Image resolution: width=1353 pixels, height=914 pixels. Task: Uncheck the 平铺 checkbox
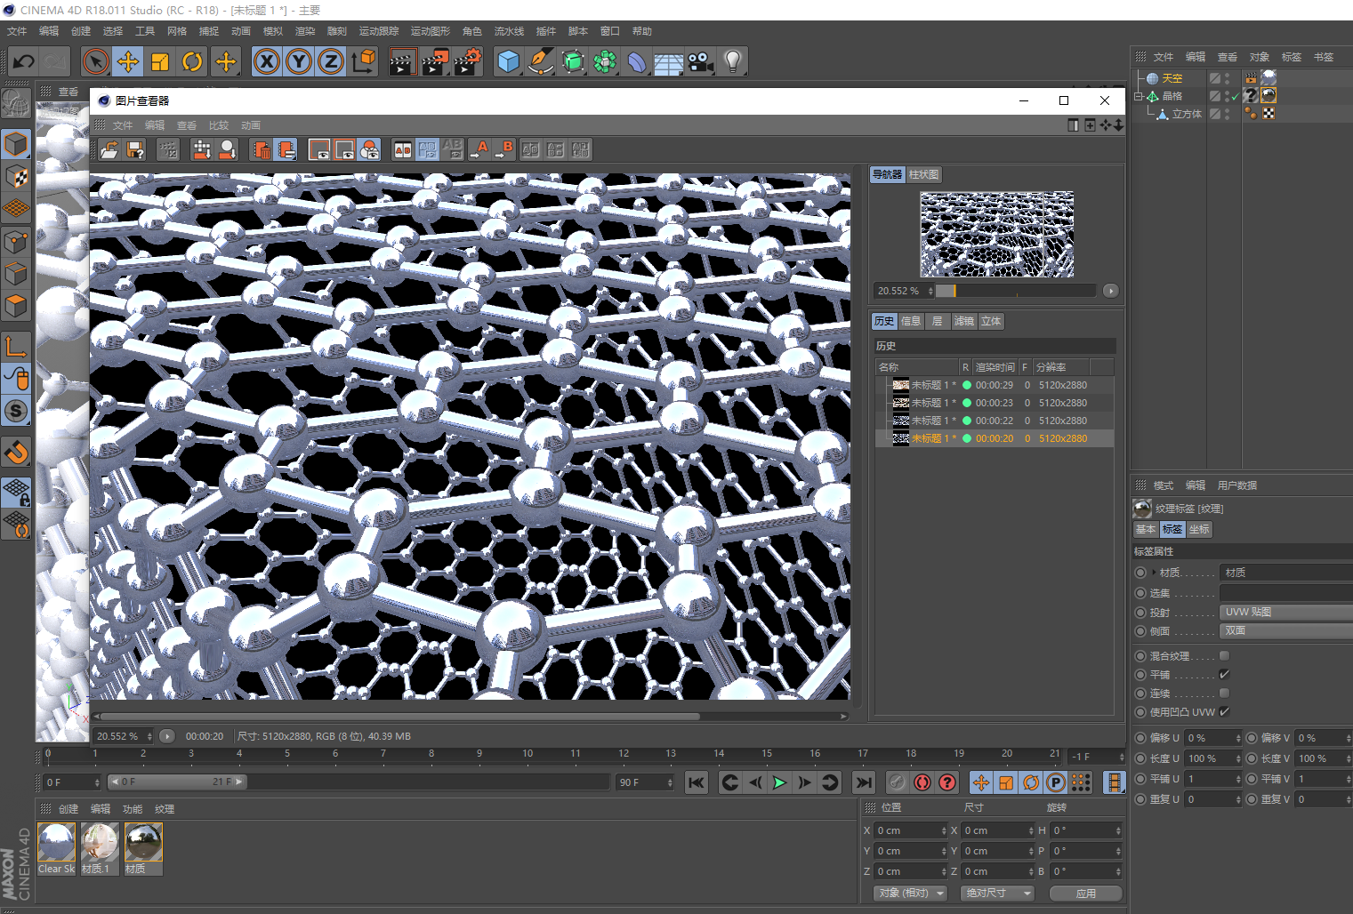point(1224,674)
